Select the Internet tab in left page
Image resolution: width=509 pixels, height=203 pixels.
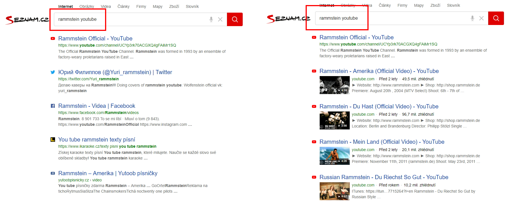(65, 6)
